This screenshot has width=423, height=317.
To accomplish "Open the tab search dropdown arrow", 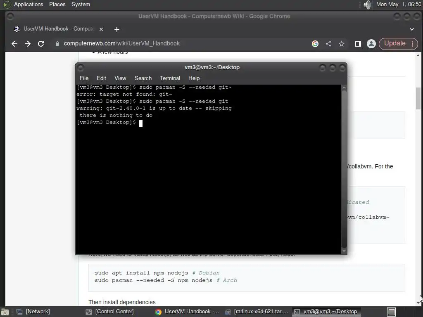I will [x=412, y=29].
